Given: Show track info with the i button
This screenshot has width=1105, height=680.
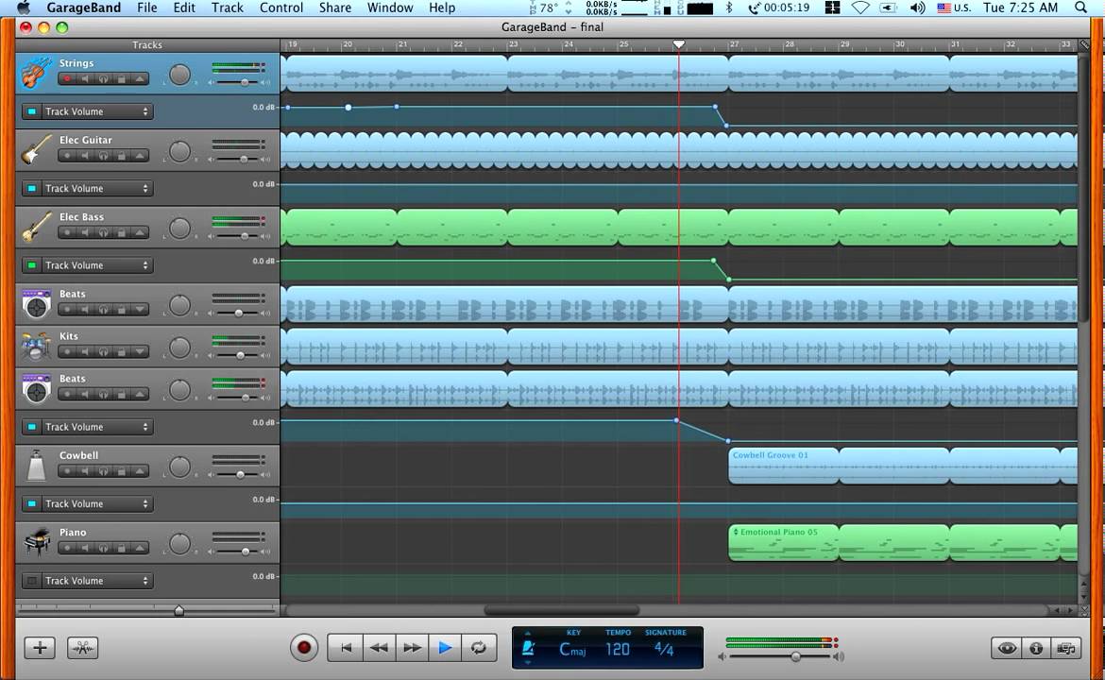Looking at the screenshot, I should pos(1036,648).
